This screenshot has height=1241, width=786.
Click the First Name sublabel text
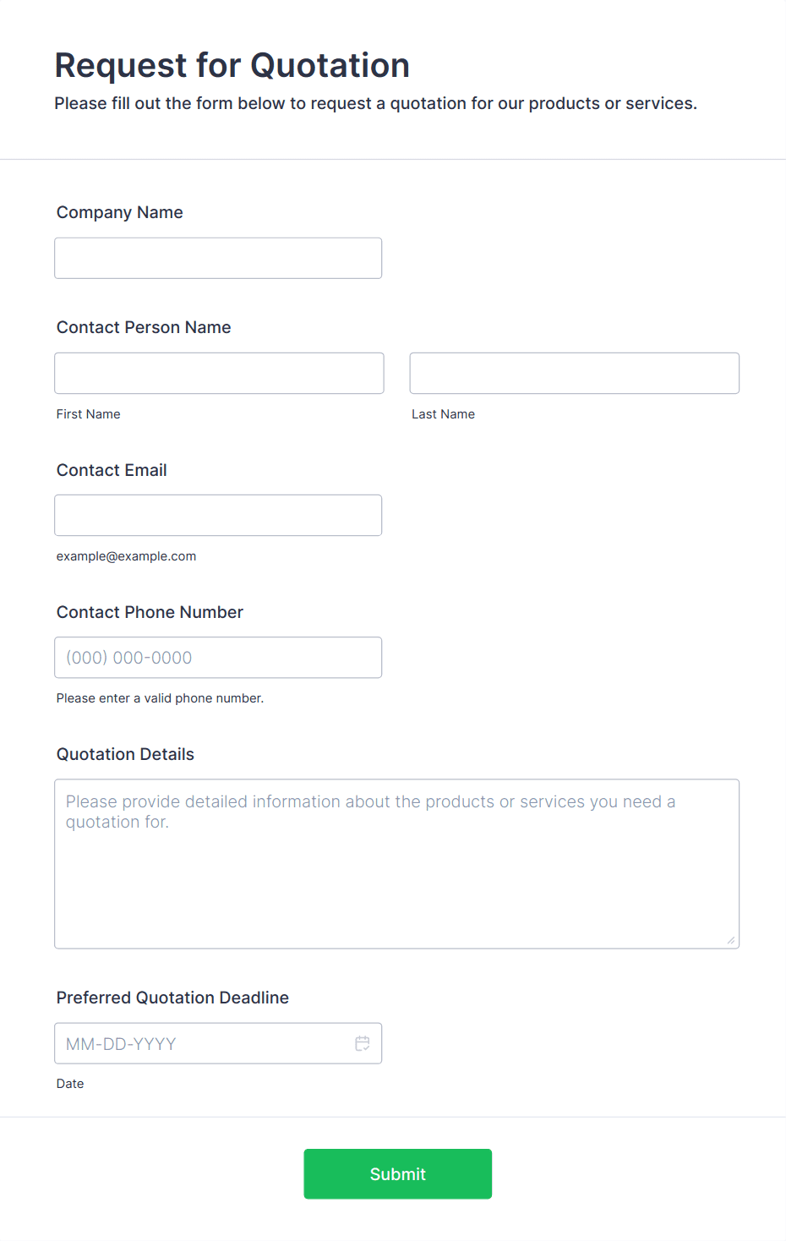click(x=89, y=414)
